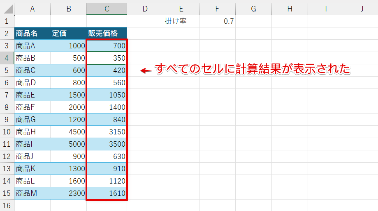Click the 販売価格 header cell
Screen dimensions: 378x211
click(x=107, y=33)
